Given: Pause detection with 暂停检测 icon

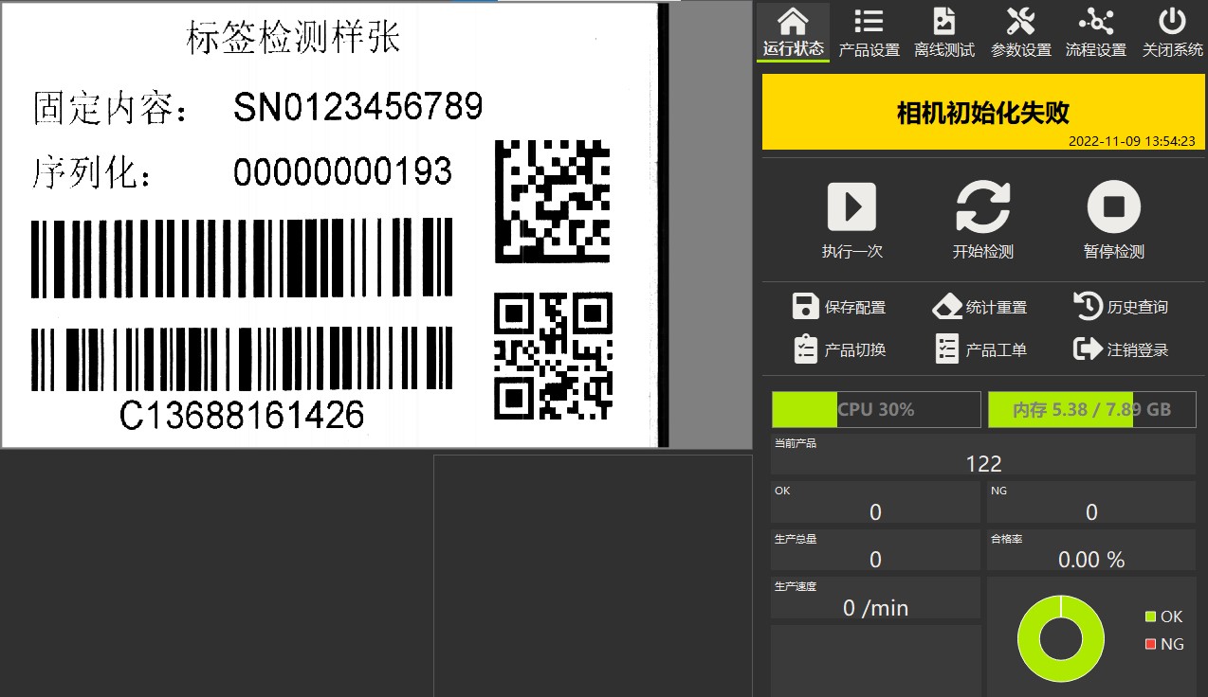Looking at the screenshot, I should 1113,206.
